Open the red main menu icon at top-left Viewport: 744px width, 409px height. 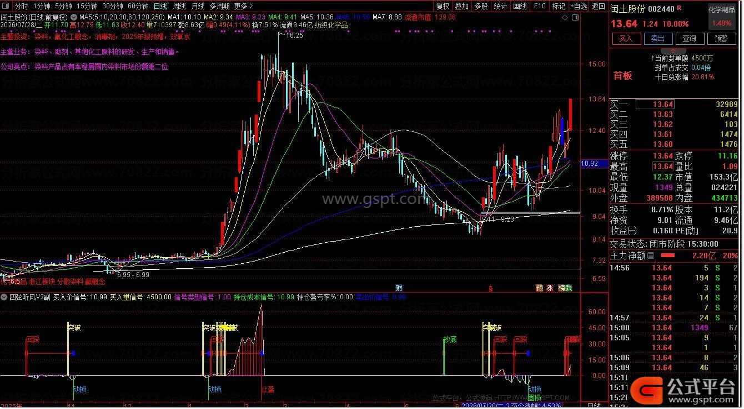(x=7, y=6)
